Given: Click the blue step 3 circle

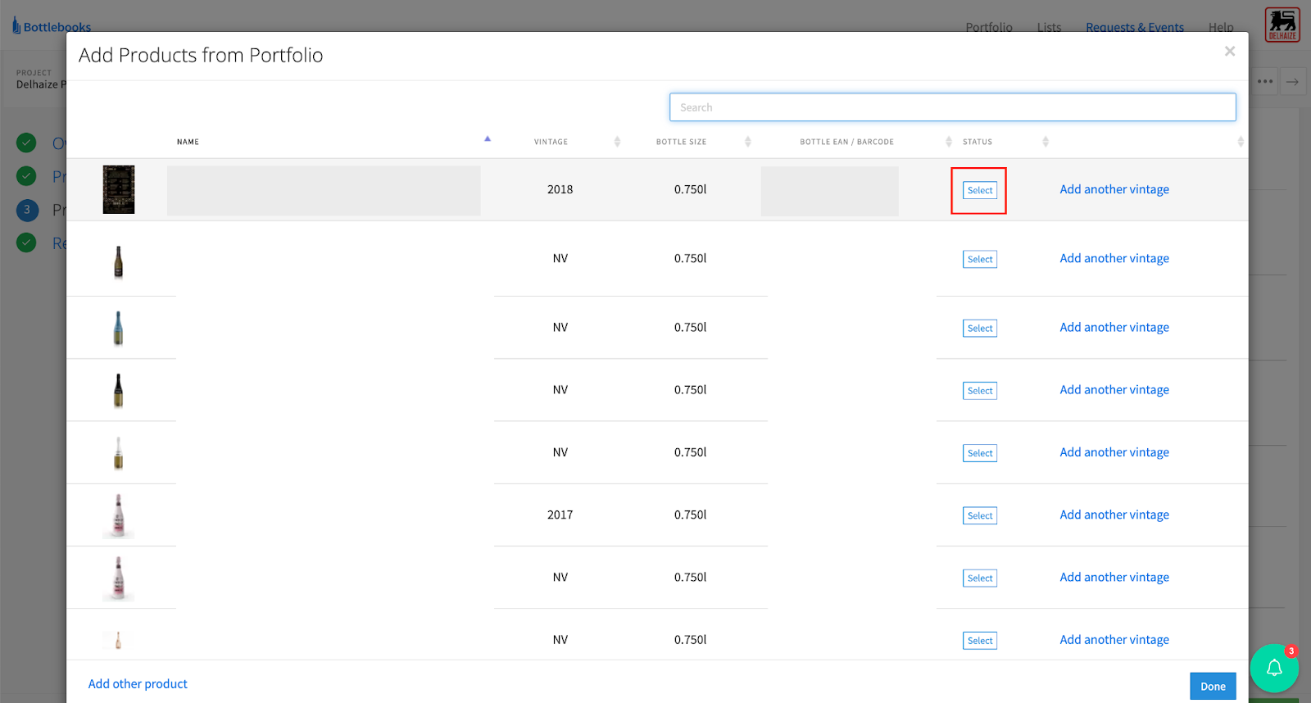Looking at the screenshot, I should click(26, 210).
